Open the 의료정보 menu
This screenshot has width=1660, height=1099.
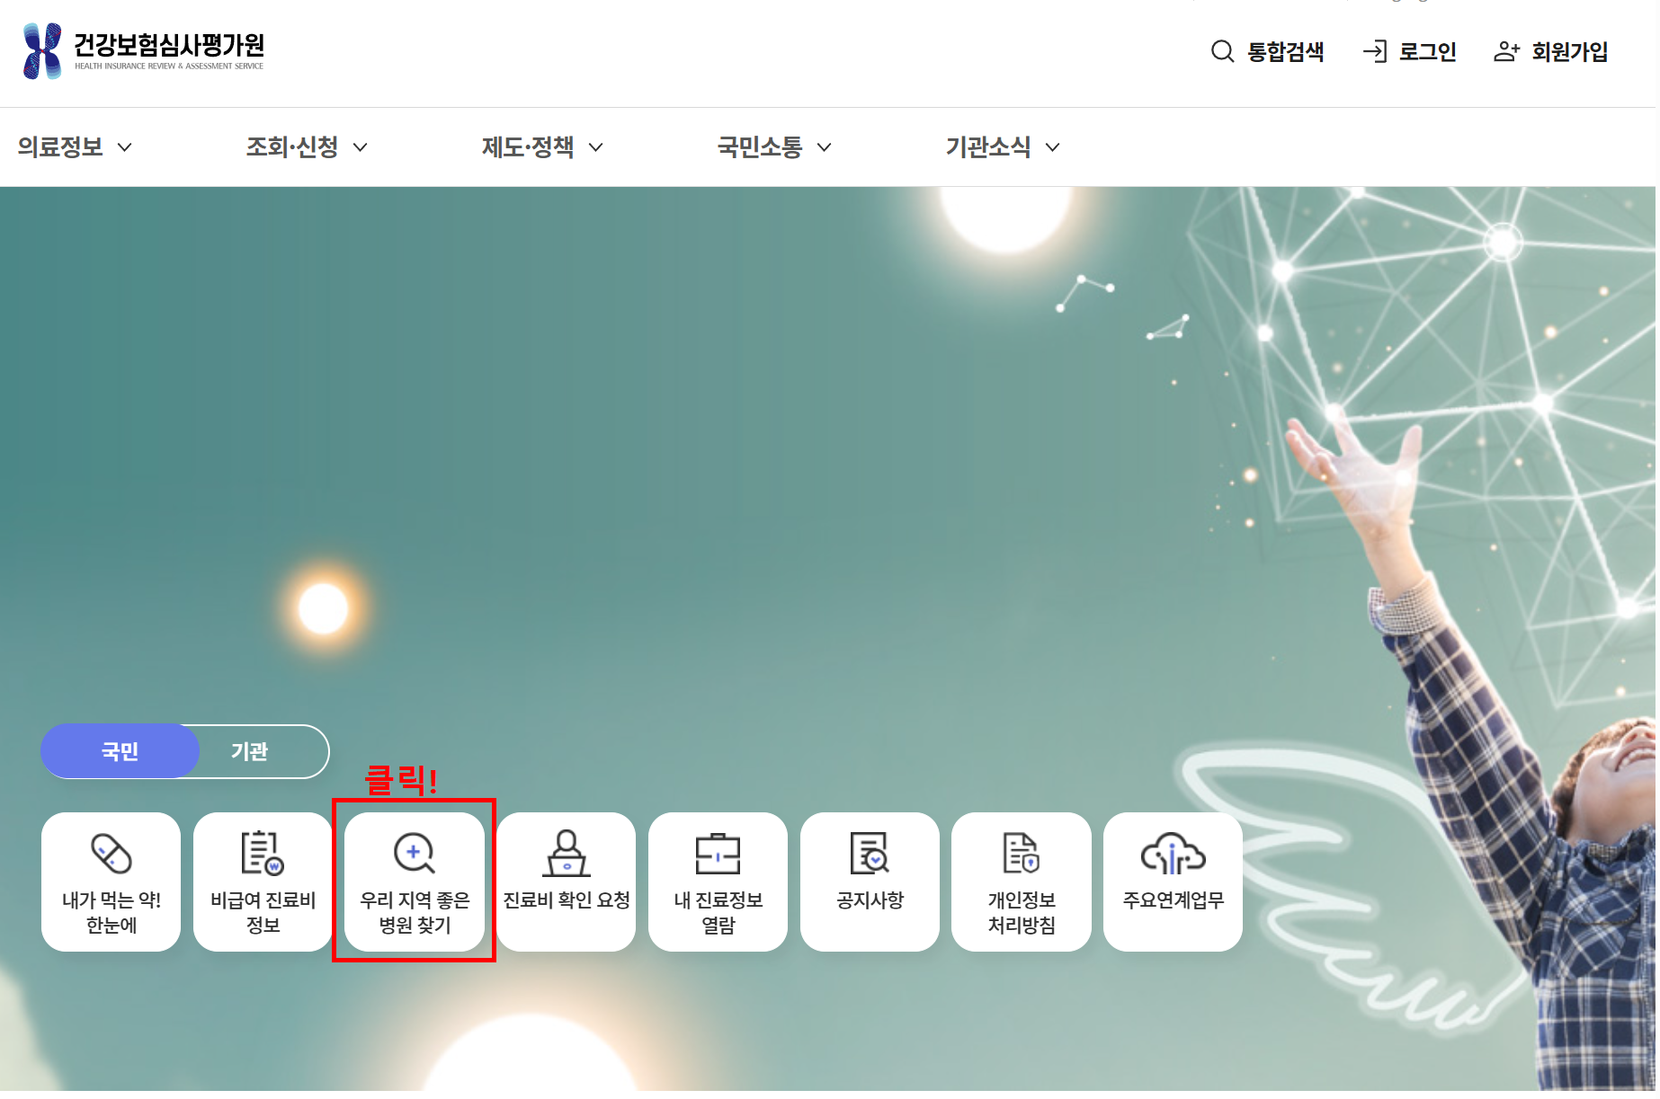click(x=60, y=147)
